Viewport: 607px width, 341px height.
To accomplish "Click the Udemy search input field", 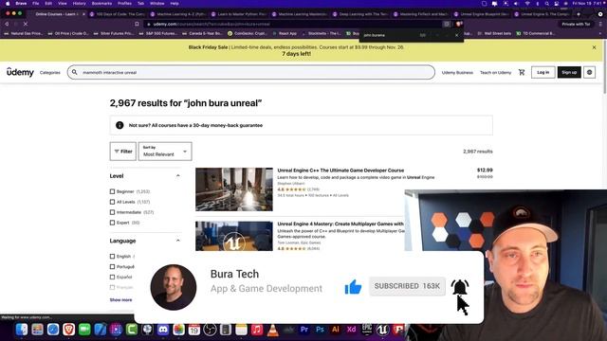I will pos(250,72).
